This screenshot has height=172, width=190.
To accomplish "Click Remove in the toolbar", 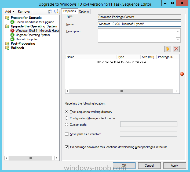I will click(x=24, y=12).
